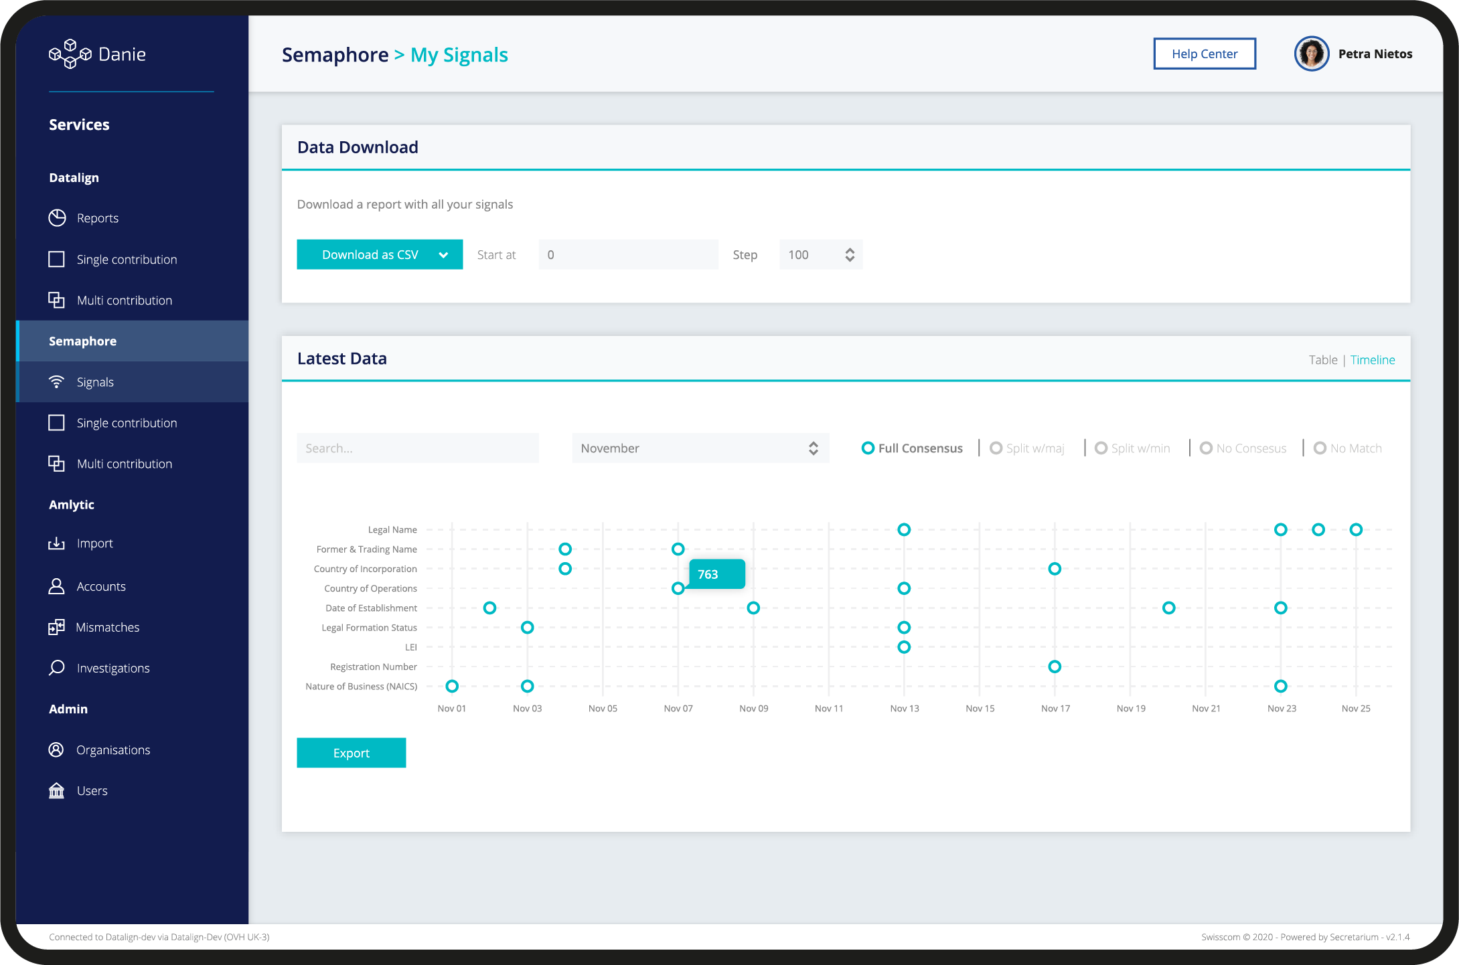Click the Country of Operations Nov 07 marker
The image size is (1459, 965).
tap(678, 588)
